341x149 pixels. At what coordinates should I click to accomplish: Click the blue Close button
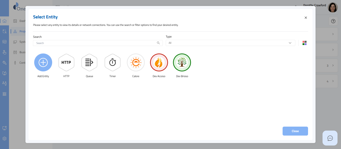pyautogui.click(x=295, y=131)
